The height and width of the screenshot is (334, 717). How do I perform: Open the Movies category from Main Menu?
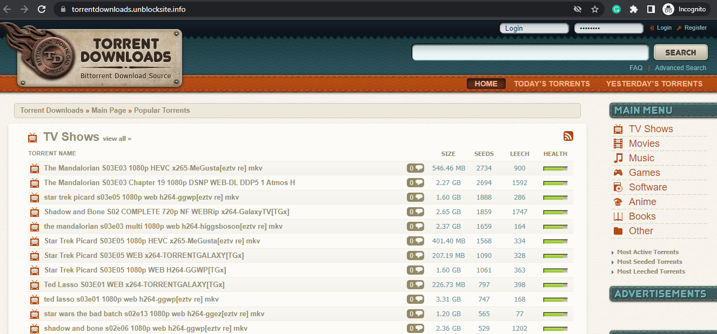pyautogui.click(x=644, y=143)
